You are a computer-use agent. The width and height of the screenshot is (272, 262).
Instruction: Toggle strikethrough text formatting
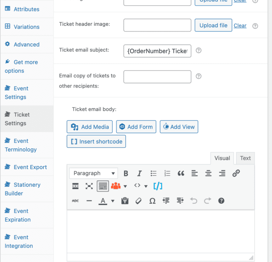pos(75,201)
